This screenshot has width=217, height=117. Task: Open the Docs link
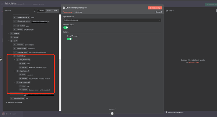coord(159,12)
